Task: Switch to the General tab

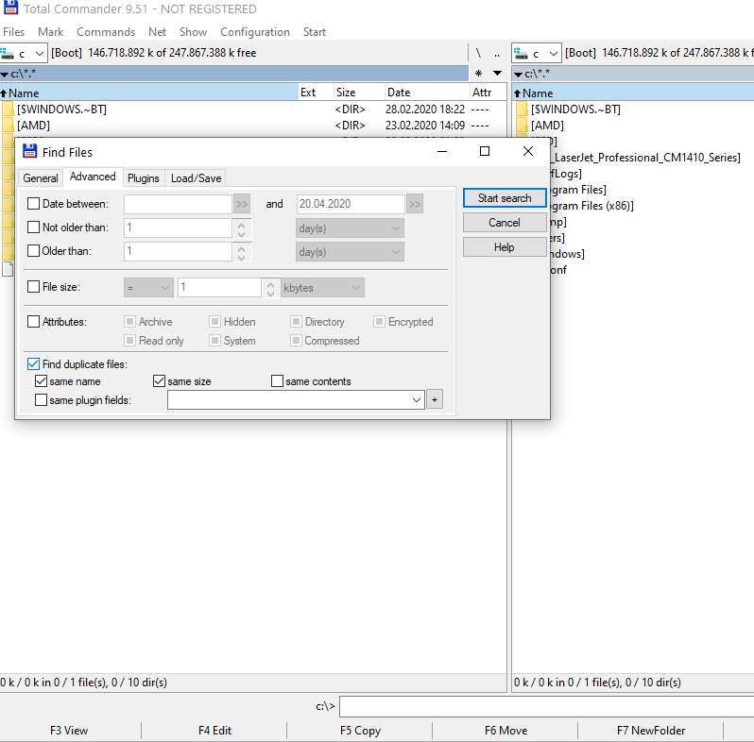Action: coord(41,178)
